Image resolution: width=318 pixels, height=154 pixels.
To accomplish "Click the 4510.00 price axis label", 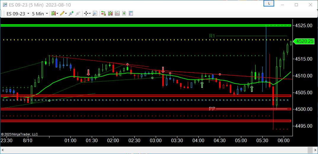I will [x=303, y=76].
